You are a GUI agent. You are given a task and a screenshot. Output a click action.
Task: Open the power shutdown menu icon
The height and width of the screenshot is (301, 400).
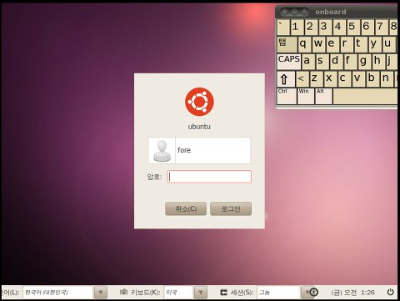coord(390,292)
